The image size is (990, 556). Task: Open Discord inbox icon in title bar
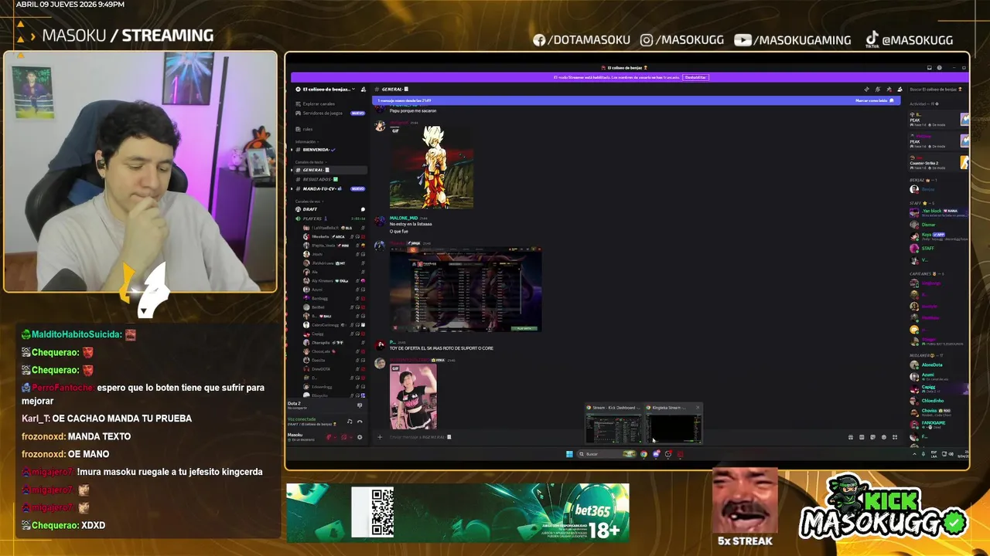(x=930, y=68)
